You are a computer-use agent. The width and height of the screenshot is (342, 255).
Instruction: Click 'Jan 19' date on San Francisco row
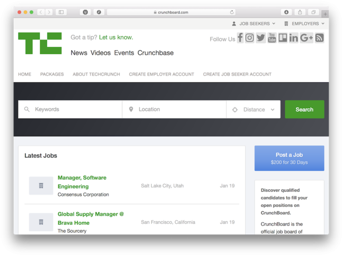click(227, 222)
